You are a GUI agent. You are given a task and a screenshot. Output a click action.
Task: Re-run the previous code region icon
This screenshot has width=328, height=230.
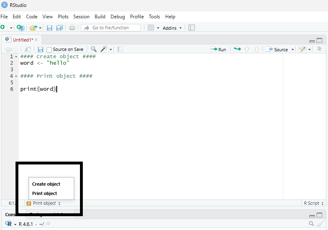tap(237, 49)
